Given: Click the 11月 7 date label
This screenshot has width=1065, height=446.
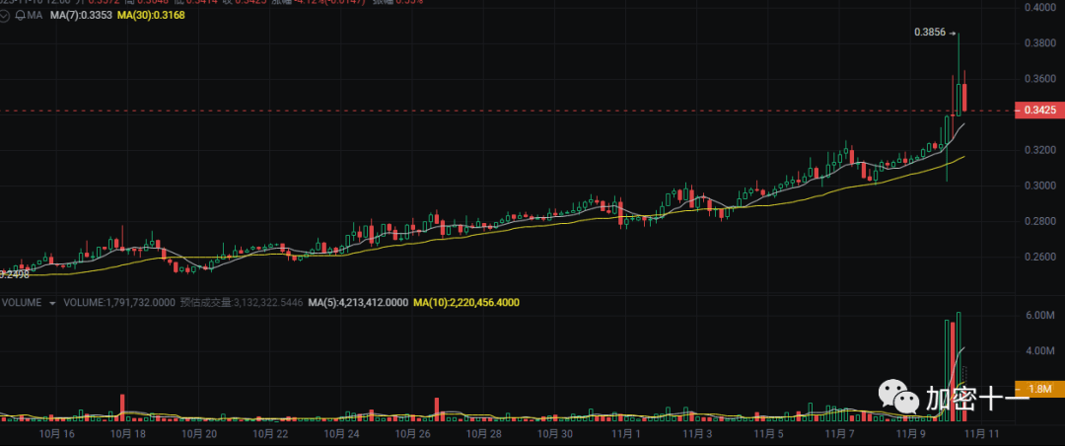Looking at the screenshot, I should [x=841, y=433].
